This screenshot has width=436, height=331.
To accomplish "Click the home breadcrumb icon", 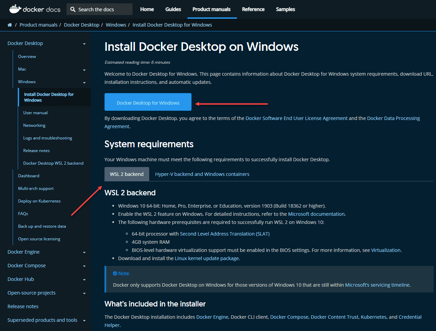I will pyautogui.click(x=10, y=25).
